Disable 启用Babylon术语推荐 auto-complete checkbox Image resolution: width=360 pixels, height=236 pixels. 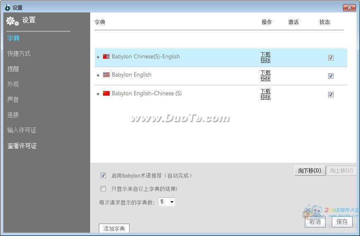coord(103,176)
